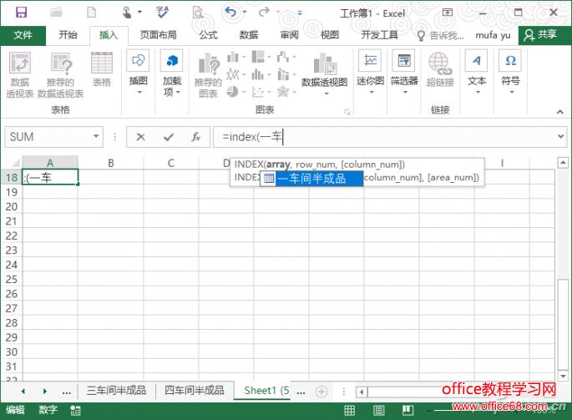572x420 pixels.
Task: Open the Undo history dropdown arrow
Action: 245,12
